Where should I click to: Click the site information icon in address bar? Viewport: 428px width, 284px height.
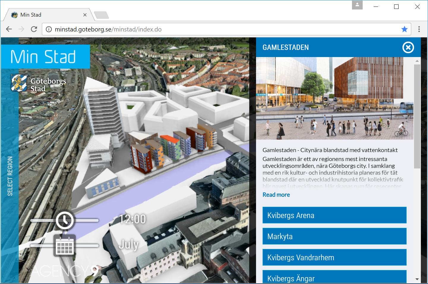click(49, 29)
